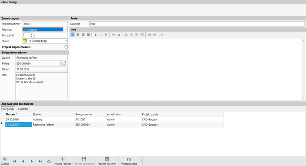This screenshot has height=166, width=306.
Task: Click the disabled Projekt speichern button
Action: (x=84, y=161)
